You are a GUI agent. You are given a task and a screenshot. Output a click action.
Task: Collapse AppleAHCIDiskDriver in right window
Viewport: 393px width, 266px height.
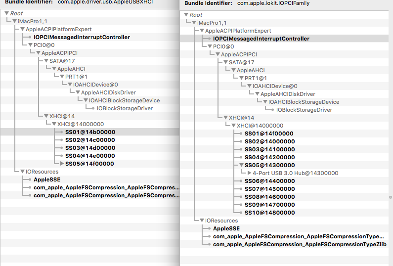point(257,94)
